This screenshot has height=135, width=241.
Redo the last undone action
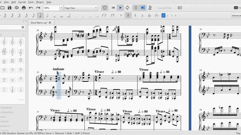[38, 8]
